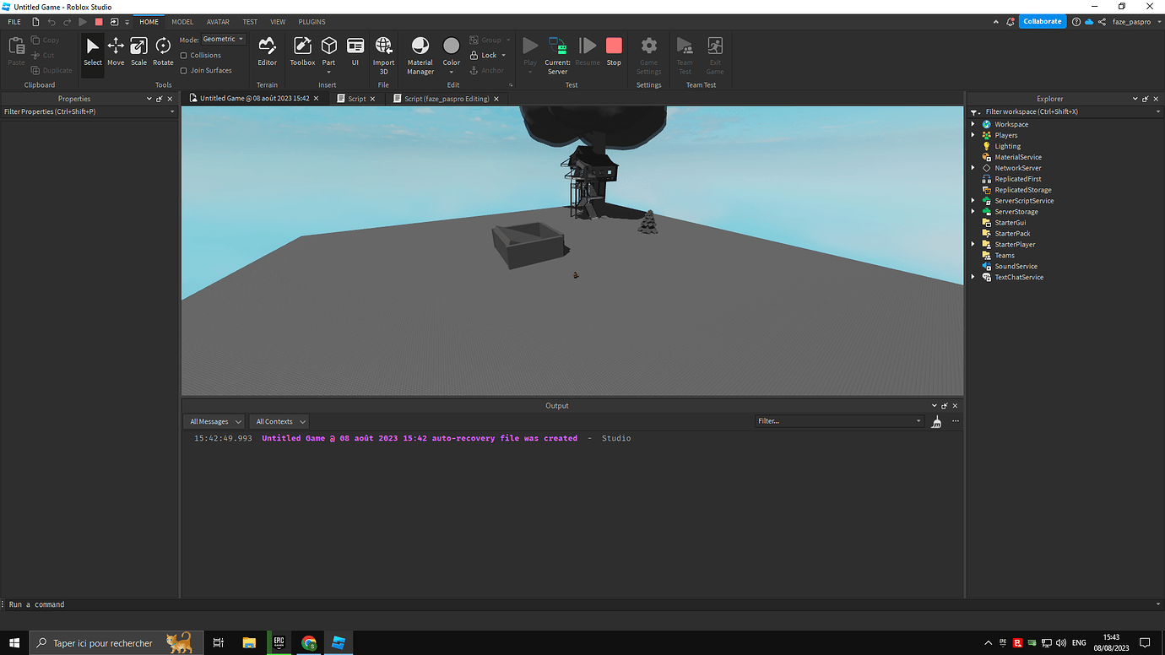Switch to the MODEL ribbon tab
The height and width of the screenshot is (655, 1165).
(182, 21)
